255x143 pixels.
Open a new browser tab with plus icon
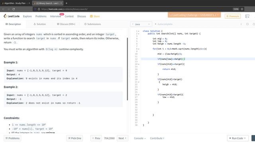[67, 3]
